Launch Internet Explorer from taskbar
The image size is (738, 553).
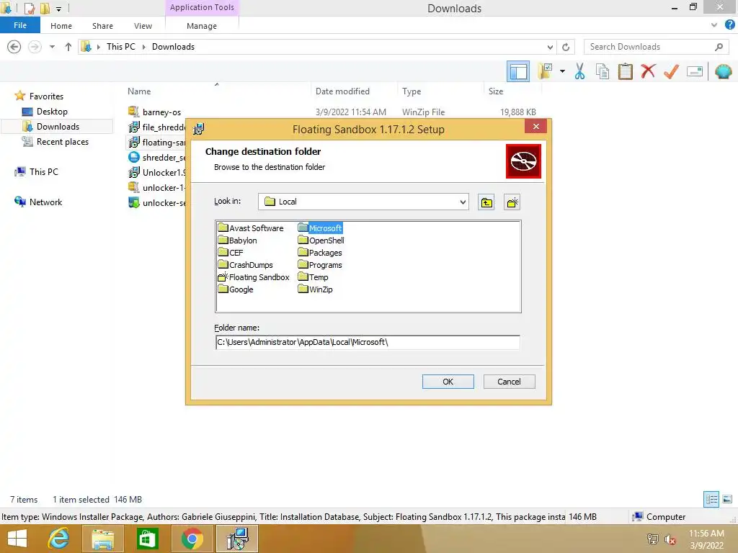point(58,539)
